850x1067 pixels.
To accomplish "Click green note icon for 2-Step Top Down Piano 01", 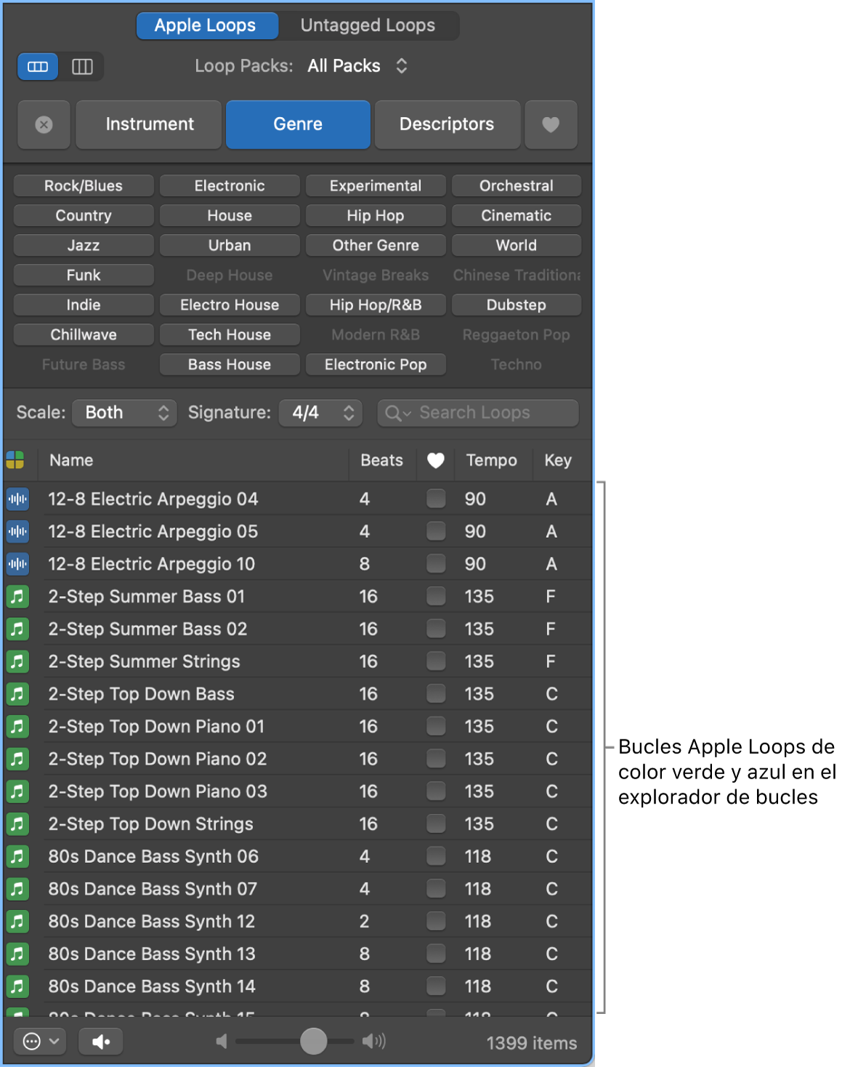I will click(17, 726).
